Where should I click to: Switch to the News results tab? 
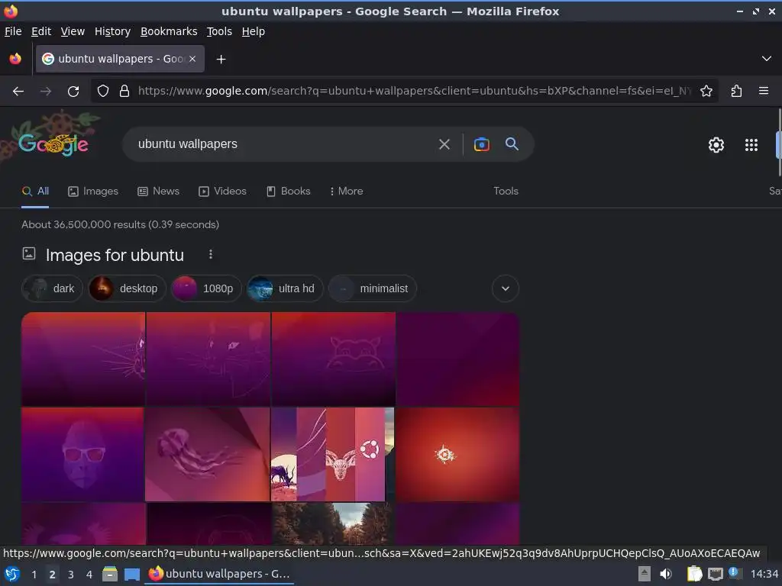pyautogui.click(x=158, y=192)
